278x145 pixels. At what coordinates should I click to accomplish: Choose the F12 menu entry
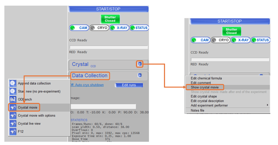(x=39, y=132)
